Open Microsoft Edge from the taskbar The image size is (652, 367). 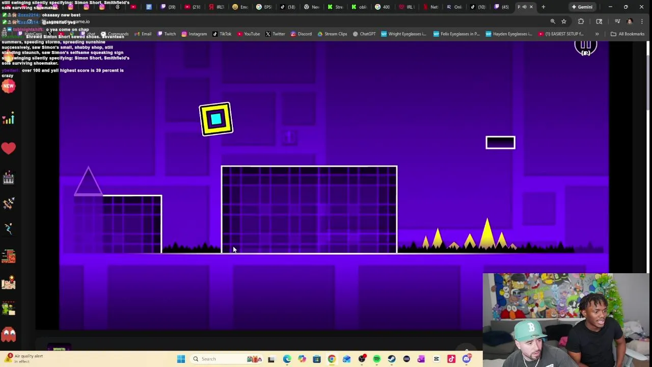287,359
